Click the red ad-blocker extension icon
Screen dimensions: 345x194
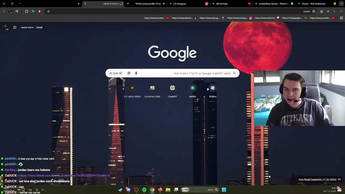(40, 11)
